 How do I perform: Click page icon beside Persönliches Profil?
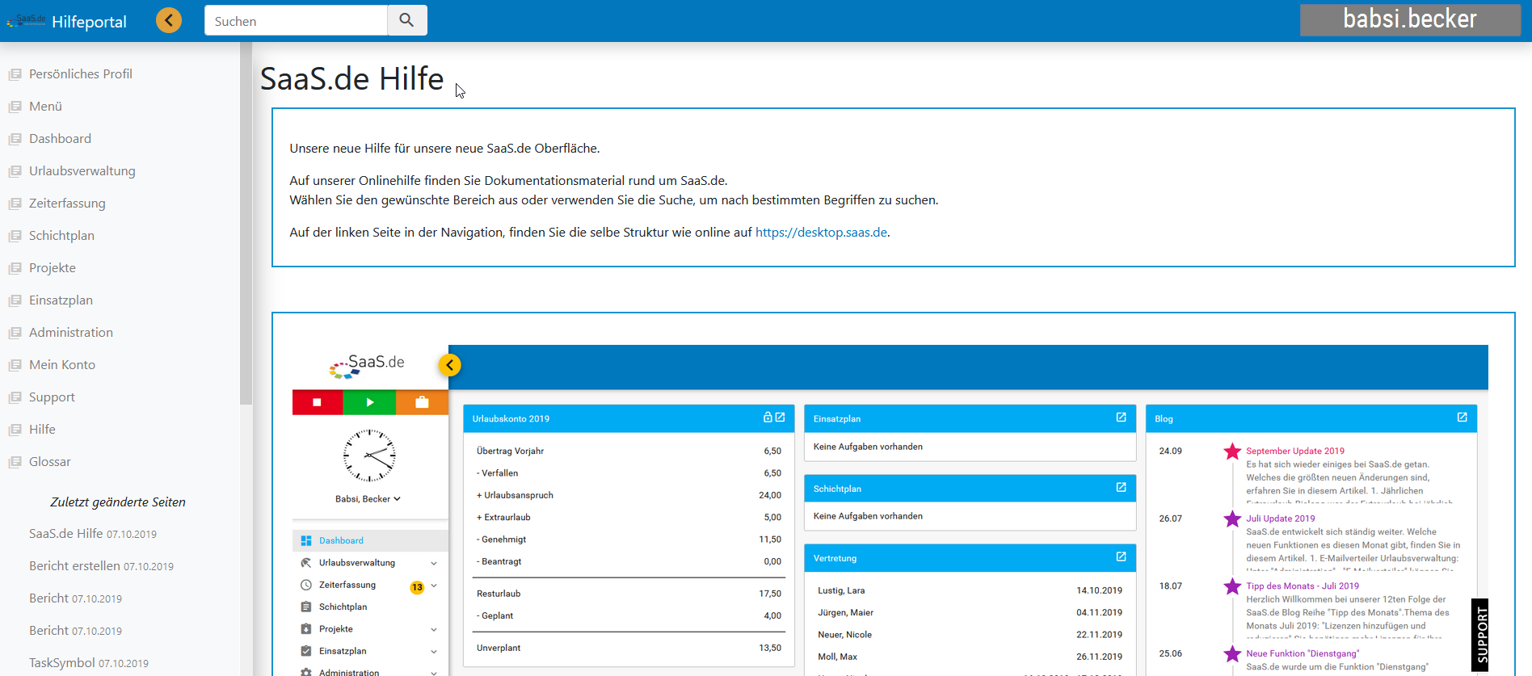(x=15, y=74)
